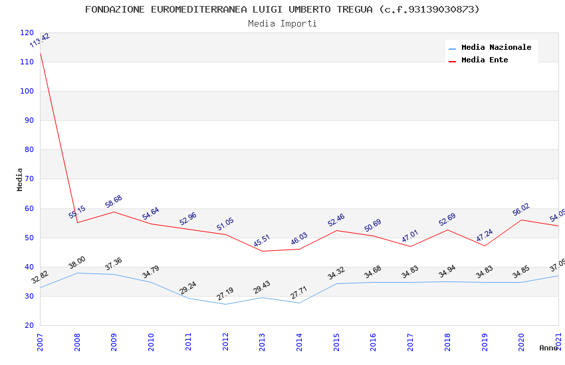The width and height of the screenshot is (565, 365).
Task: Click the 27.71 data label
Action: click(x=299, y=293)
